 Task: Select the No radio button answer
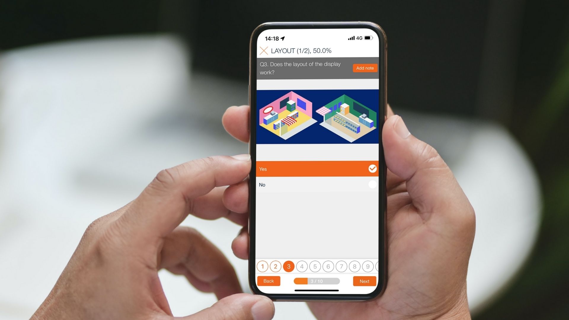[372, 184]
